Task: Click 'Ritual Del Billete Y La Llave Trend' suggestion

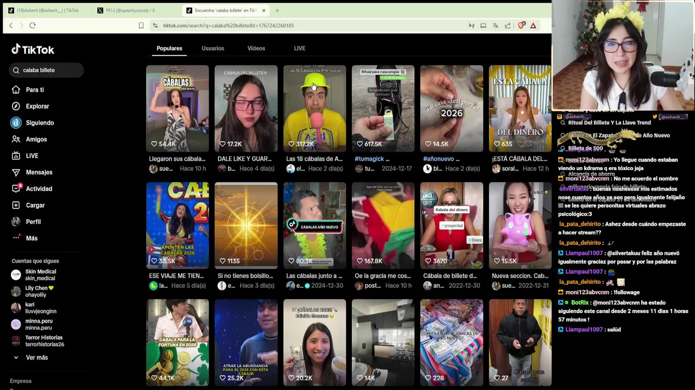Action: click(609, 123)
